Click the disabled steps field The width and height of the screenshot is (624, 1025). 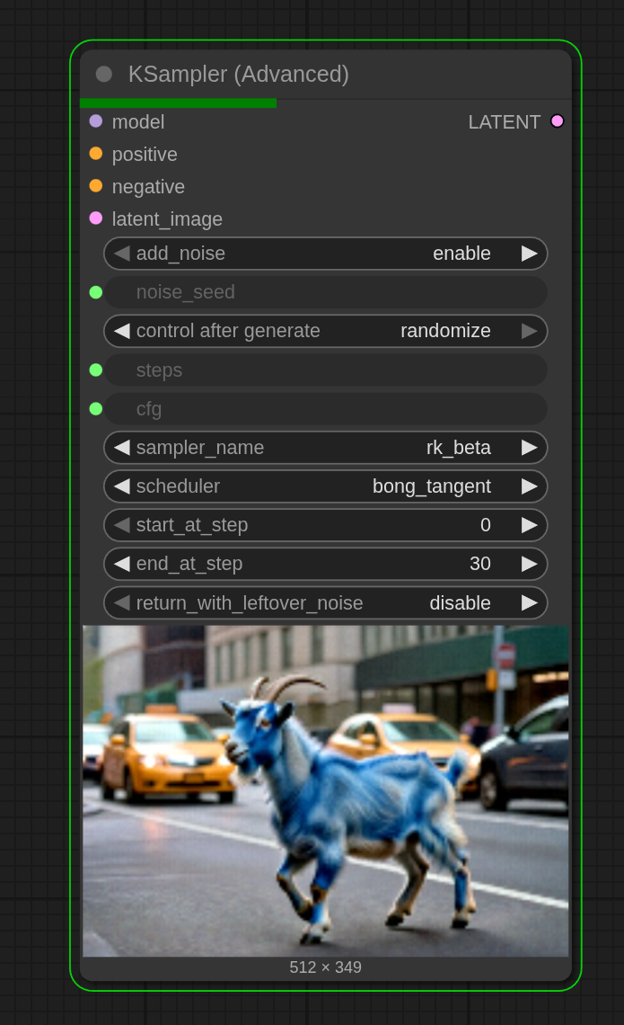pos(325,370)
